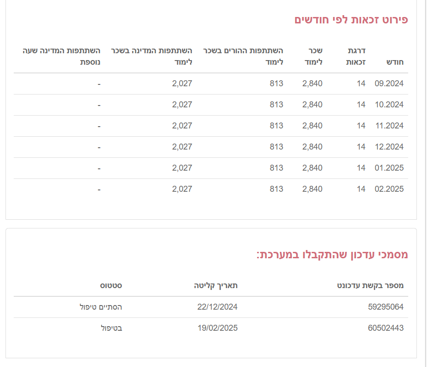The image size is (427, 367).
Task: Click eligibility level 14 in 12.2024 row
Action: pos(361,147)
